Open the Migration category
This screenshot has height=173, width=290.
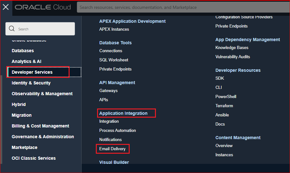tap(22, 115)
